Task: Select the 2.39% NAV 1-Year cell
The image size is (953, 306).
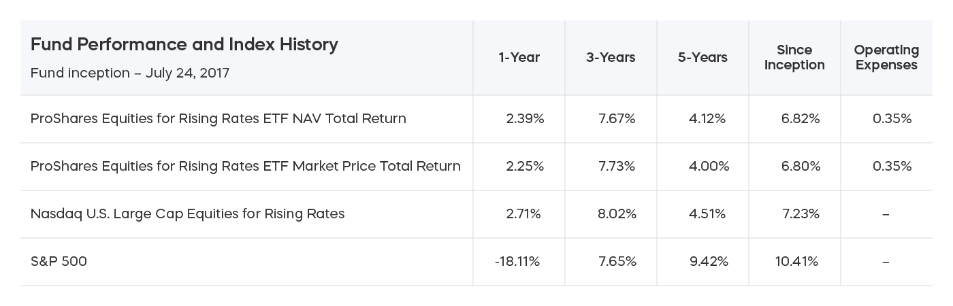Action: coord(525,119)
